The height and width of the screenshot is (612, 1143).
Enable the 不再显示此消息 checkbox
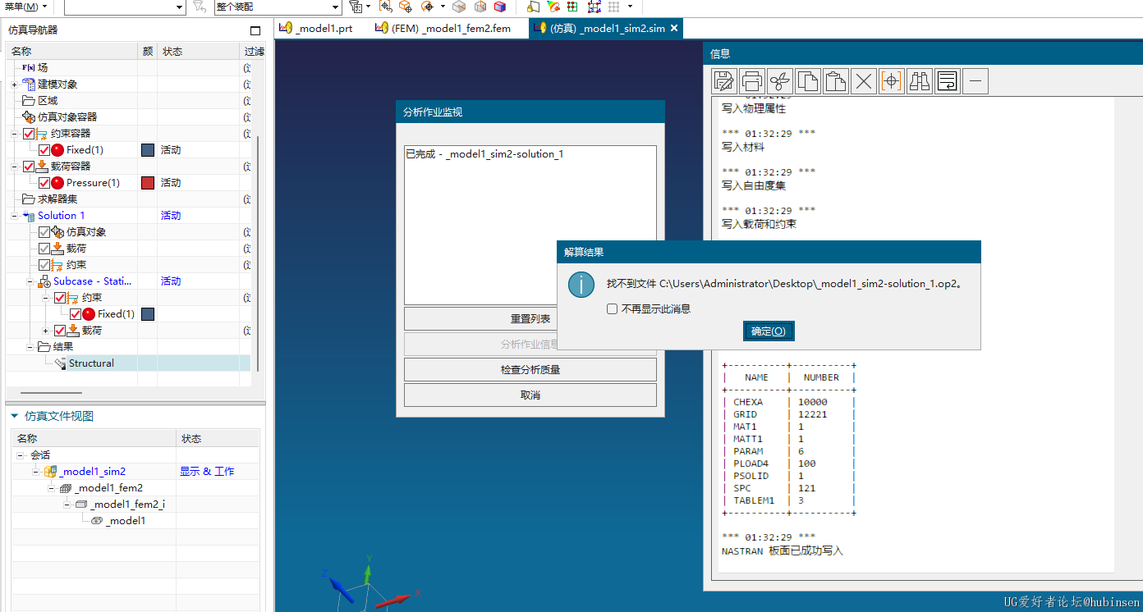tap(612, 309)
